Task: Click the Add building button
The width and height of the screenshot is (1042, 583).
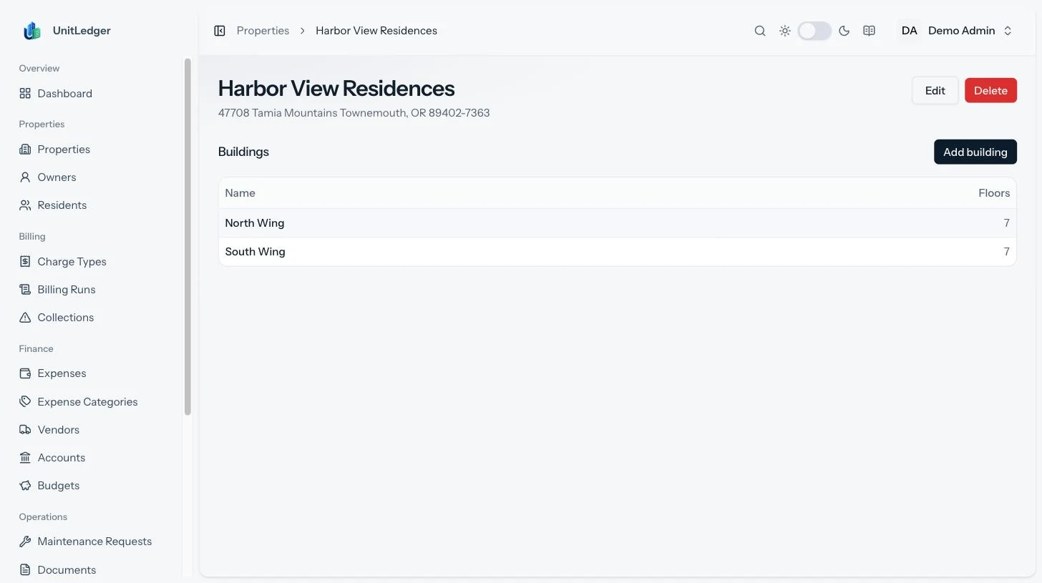Action: click(975, 152)
